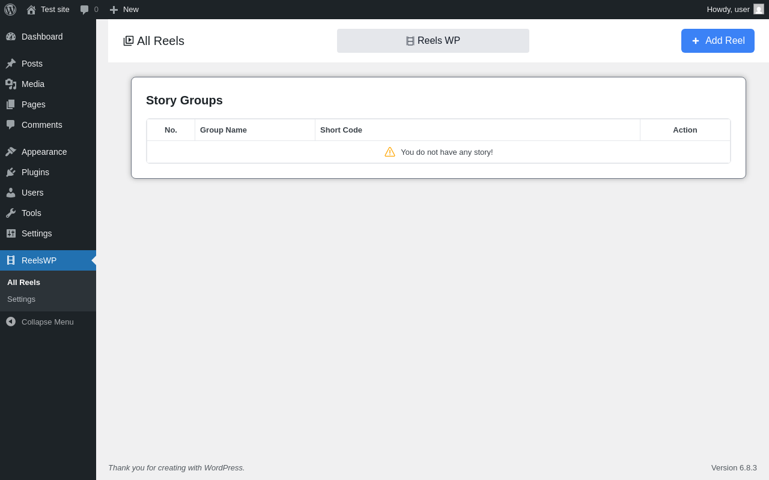This screenshot has height=480, width=769.
Task: Click the Dashboard gauge icon
Action: pyautogui.click(x=11, y=37)
